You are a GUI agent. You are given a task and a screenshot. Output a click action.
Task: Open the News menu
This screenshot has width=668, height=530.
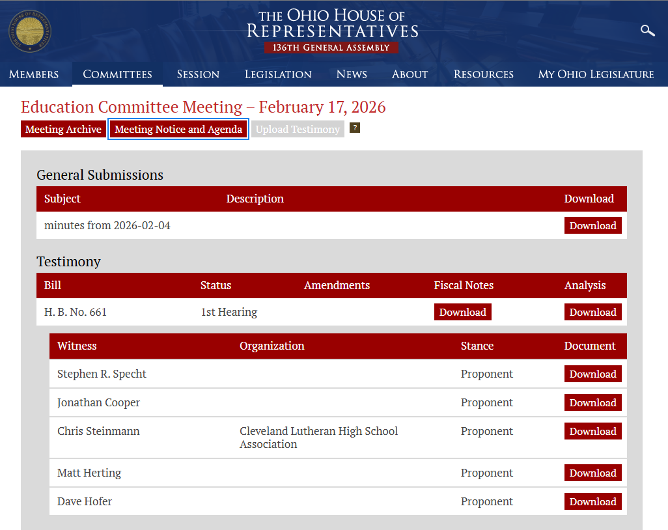click(352, 74)
